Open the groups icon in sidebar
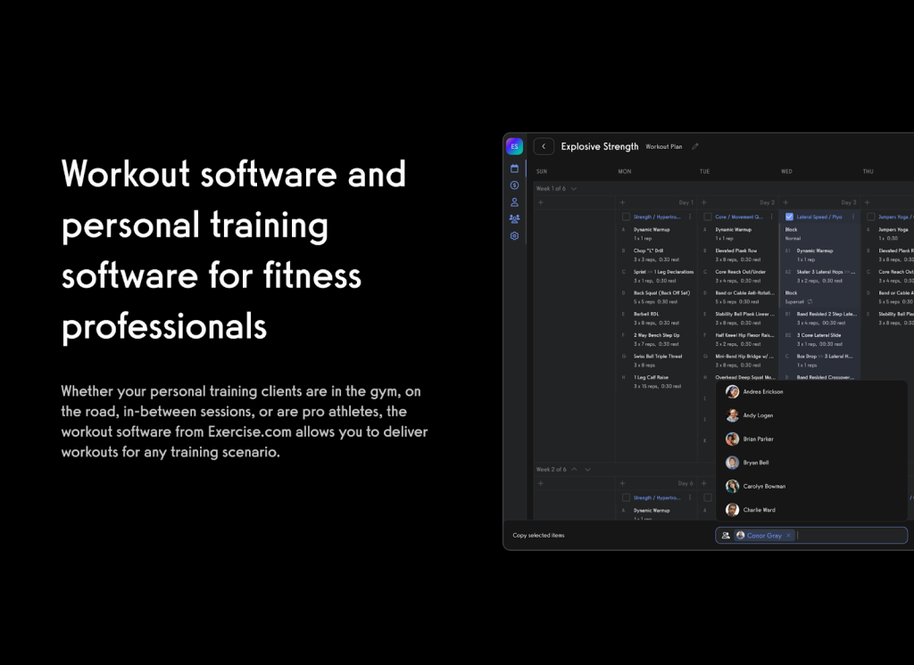Image resolution: width=914 pixels, height=665 pixels. [x=514, y=218]
